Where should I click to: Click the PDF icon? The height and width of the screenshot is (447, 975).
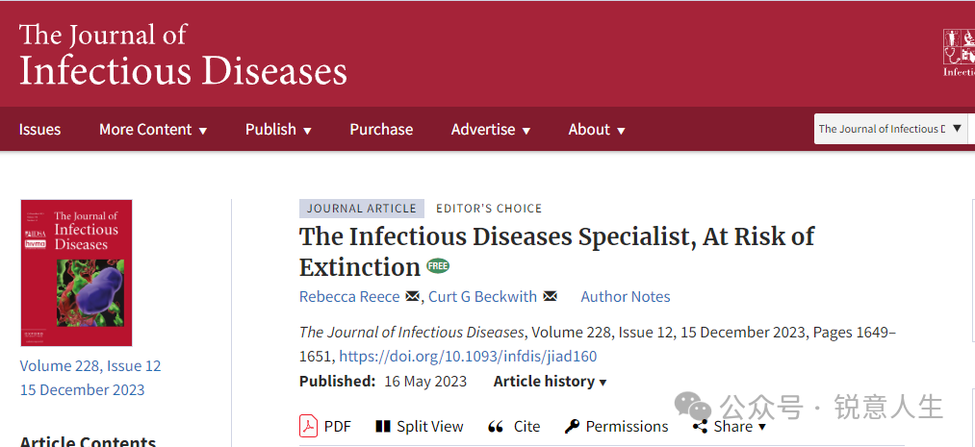point(308,426)
